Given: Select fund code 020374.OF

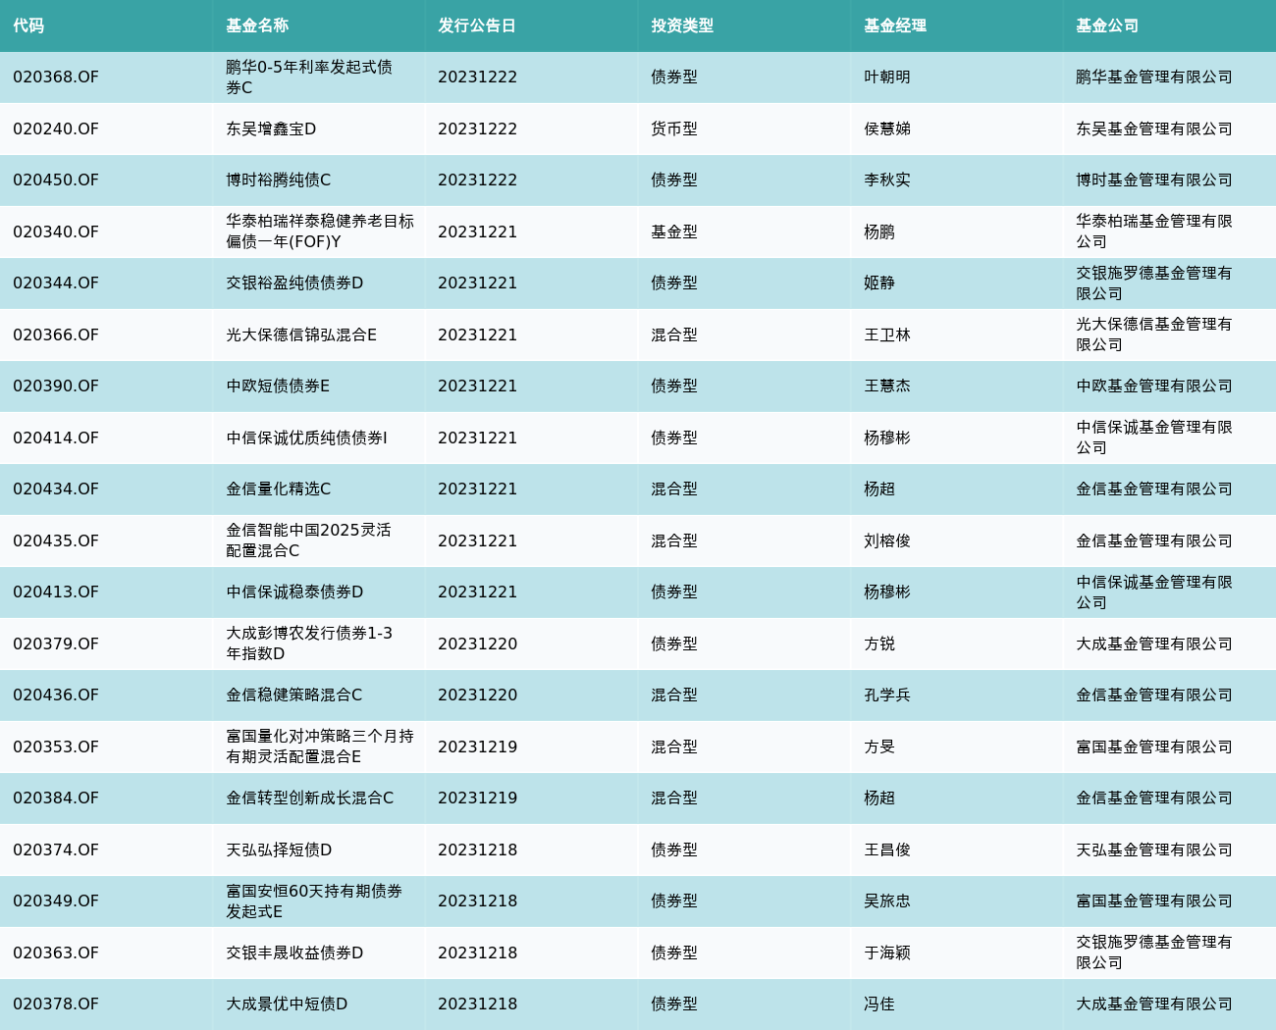Looking at the screenshot, I should 56,850.
